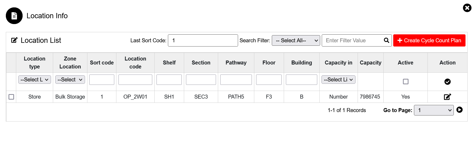Screen dimensions: 474x148
Task: Click Create Cycle Count Plan button
Action: (429, 40)
